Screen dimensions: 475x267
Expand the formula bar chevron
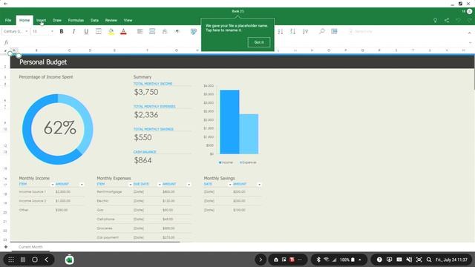pyautogui.click(x=470, y=43)
